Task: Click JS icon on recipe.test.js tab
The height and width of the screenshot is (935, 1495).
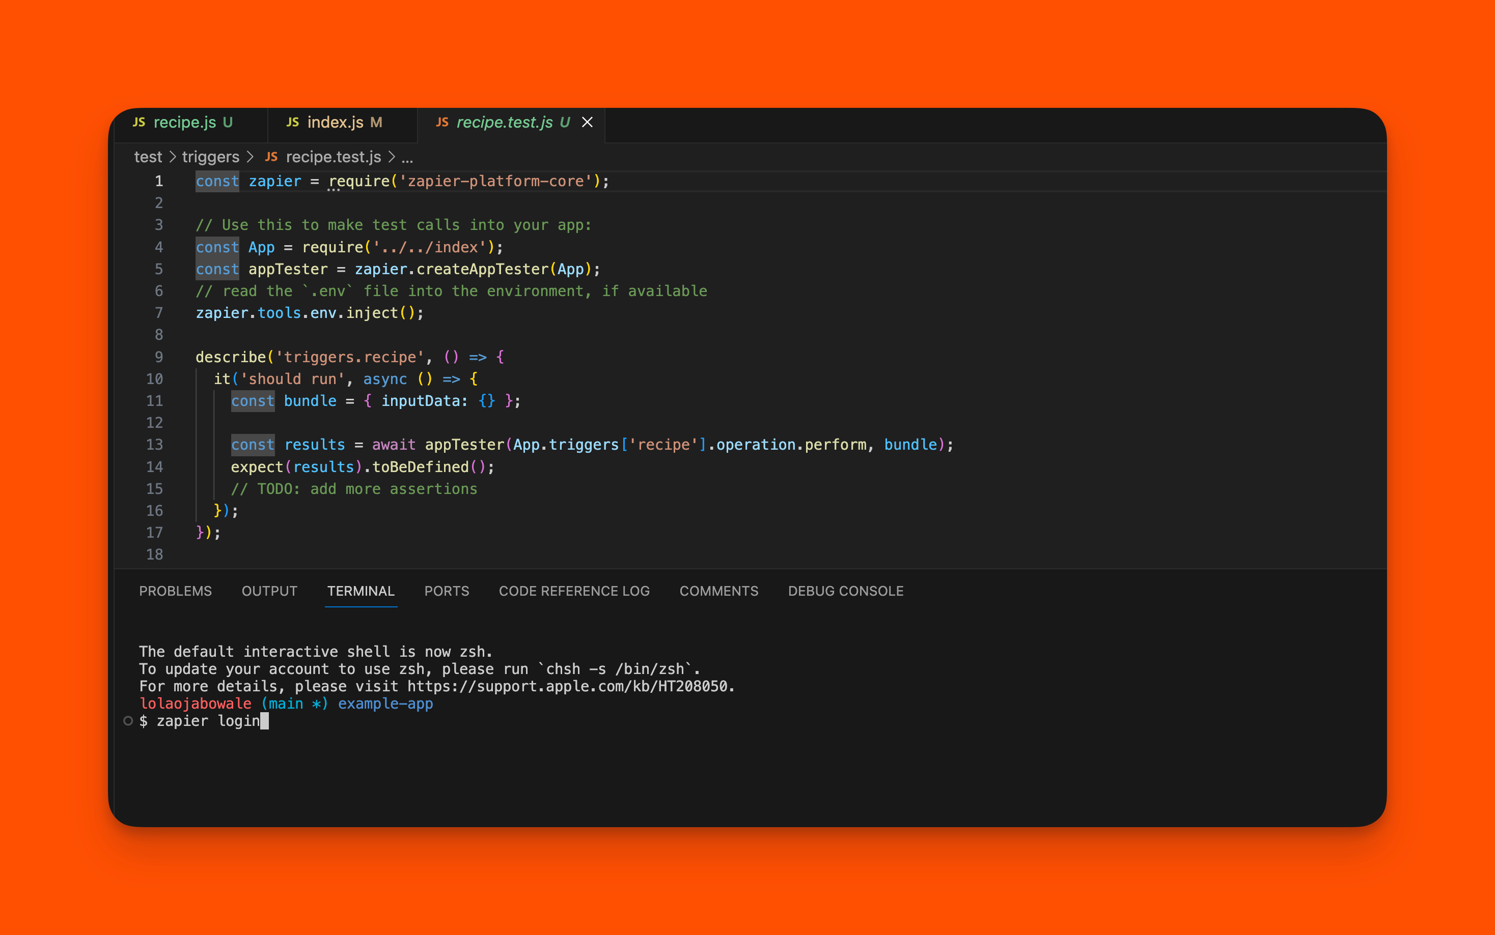Action: [442, 123]
